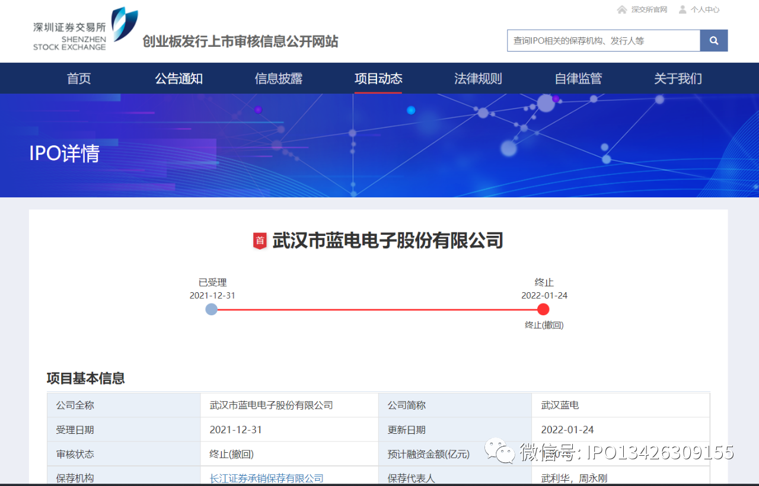The image size is (759, 486).
Task: Go to 首页 menu item
Action: [79, 78]
